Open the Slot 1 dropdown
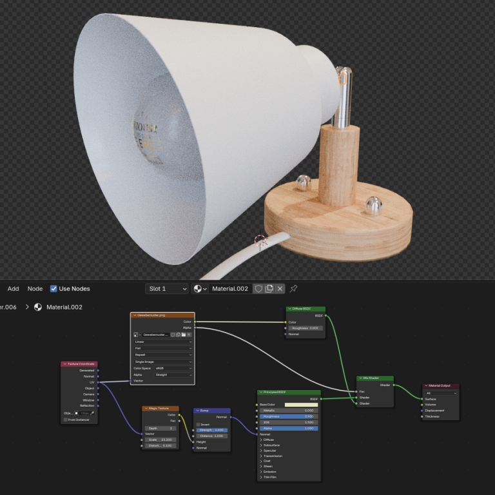This screenshot has width=495, height=495. point(167,289)
